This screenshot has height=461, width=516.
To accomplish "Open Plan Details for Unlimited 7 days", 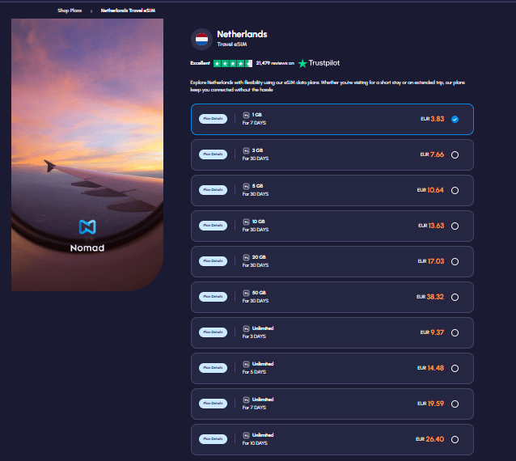I will pos(213,403).
